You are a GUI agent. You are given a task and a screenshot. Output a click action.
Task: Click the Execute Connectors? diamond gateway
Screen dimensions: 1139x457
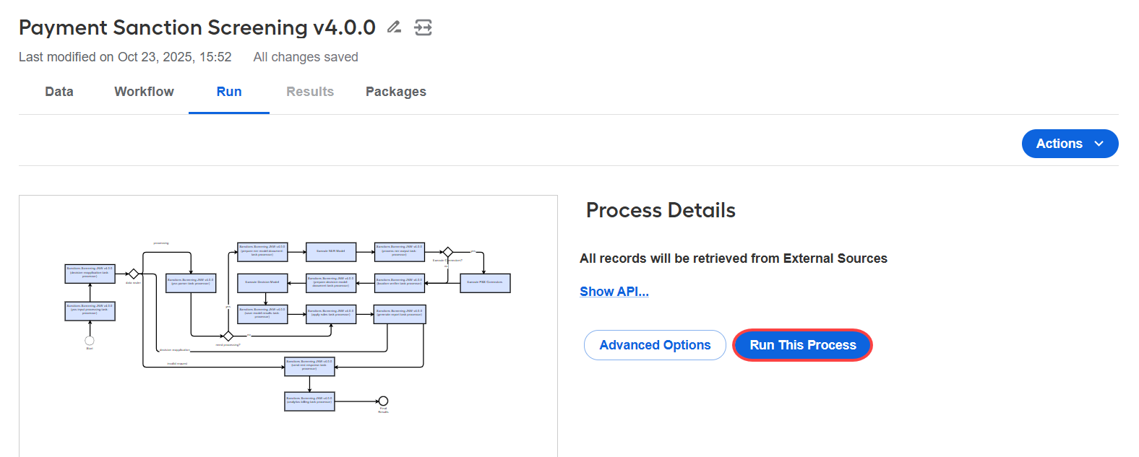(x=447, y=252)
